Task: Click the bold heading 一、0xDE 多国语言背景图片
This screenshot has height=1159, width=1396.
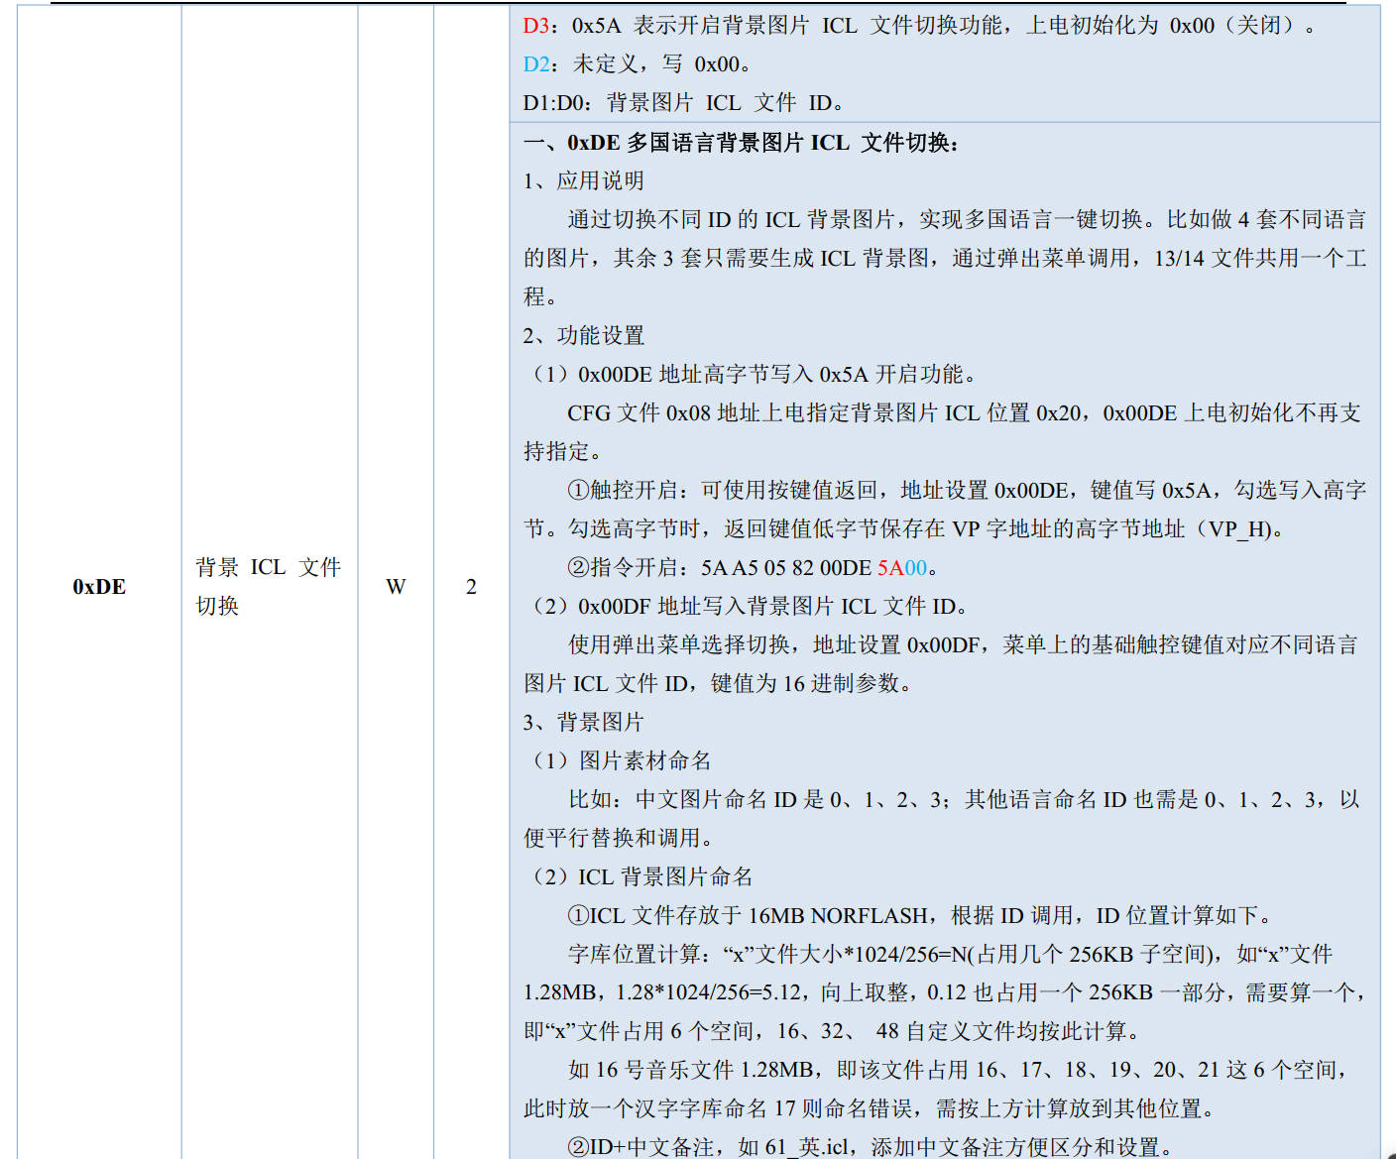Action: tap(741, 143)
